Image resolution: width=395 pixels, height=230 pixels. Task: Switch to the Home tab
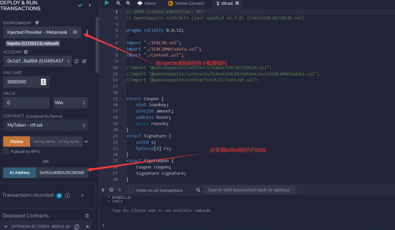tap(146, 3)
